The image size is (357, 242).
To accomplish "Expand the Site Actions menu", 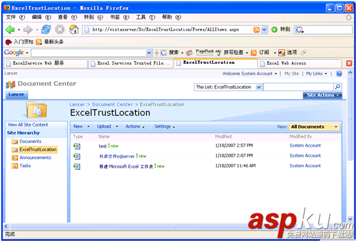I will point(322,95).
